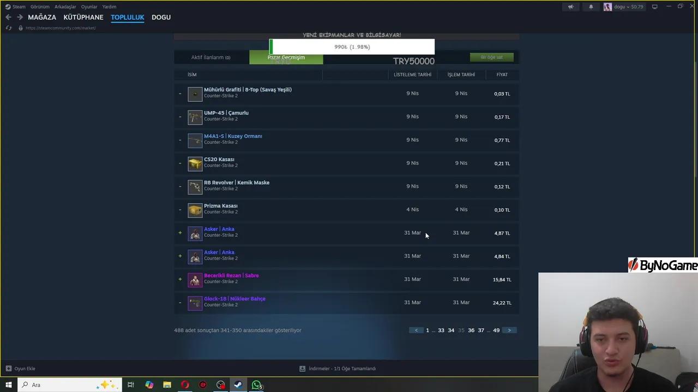Click the CS20 Kasası item thumbnail
Viewport: 698px width, 392px height.
click(x=195, y=163)
